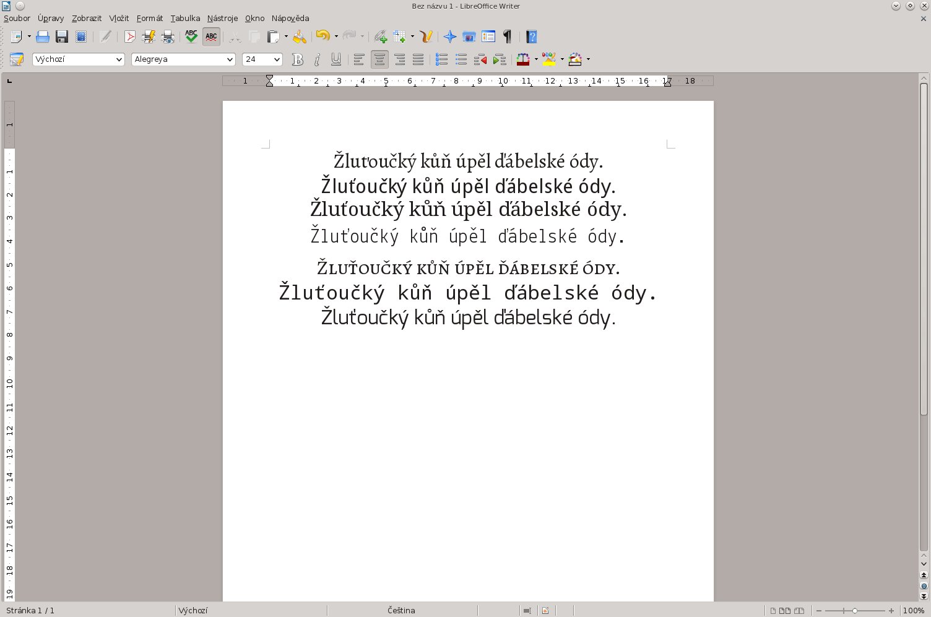This screenshot has width=931, height=617.
Task: Open the Vložit menu
Action: tap(119, 19)
